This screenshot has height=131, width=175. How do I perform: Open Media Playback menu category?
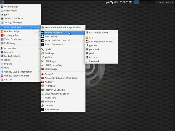[20, 56]
